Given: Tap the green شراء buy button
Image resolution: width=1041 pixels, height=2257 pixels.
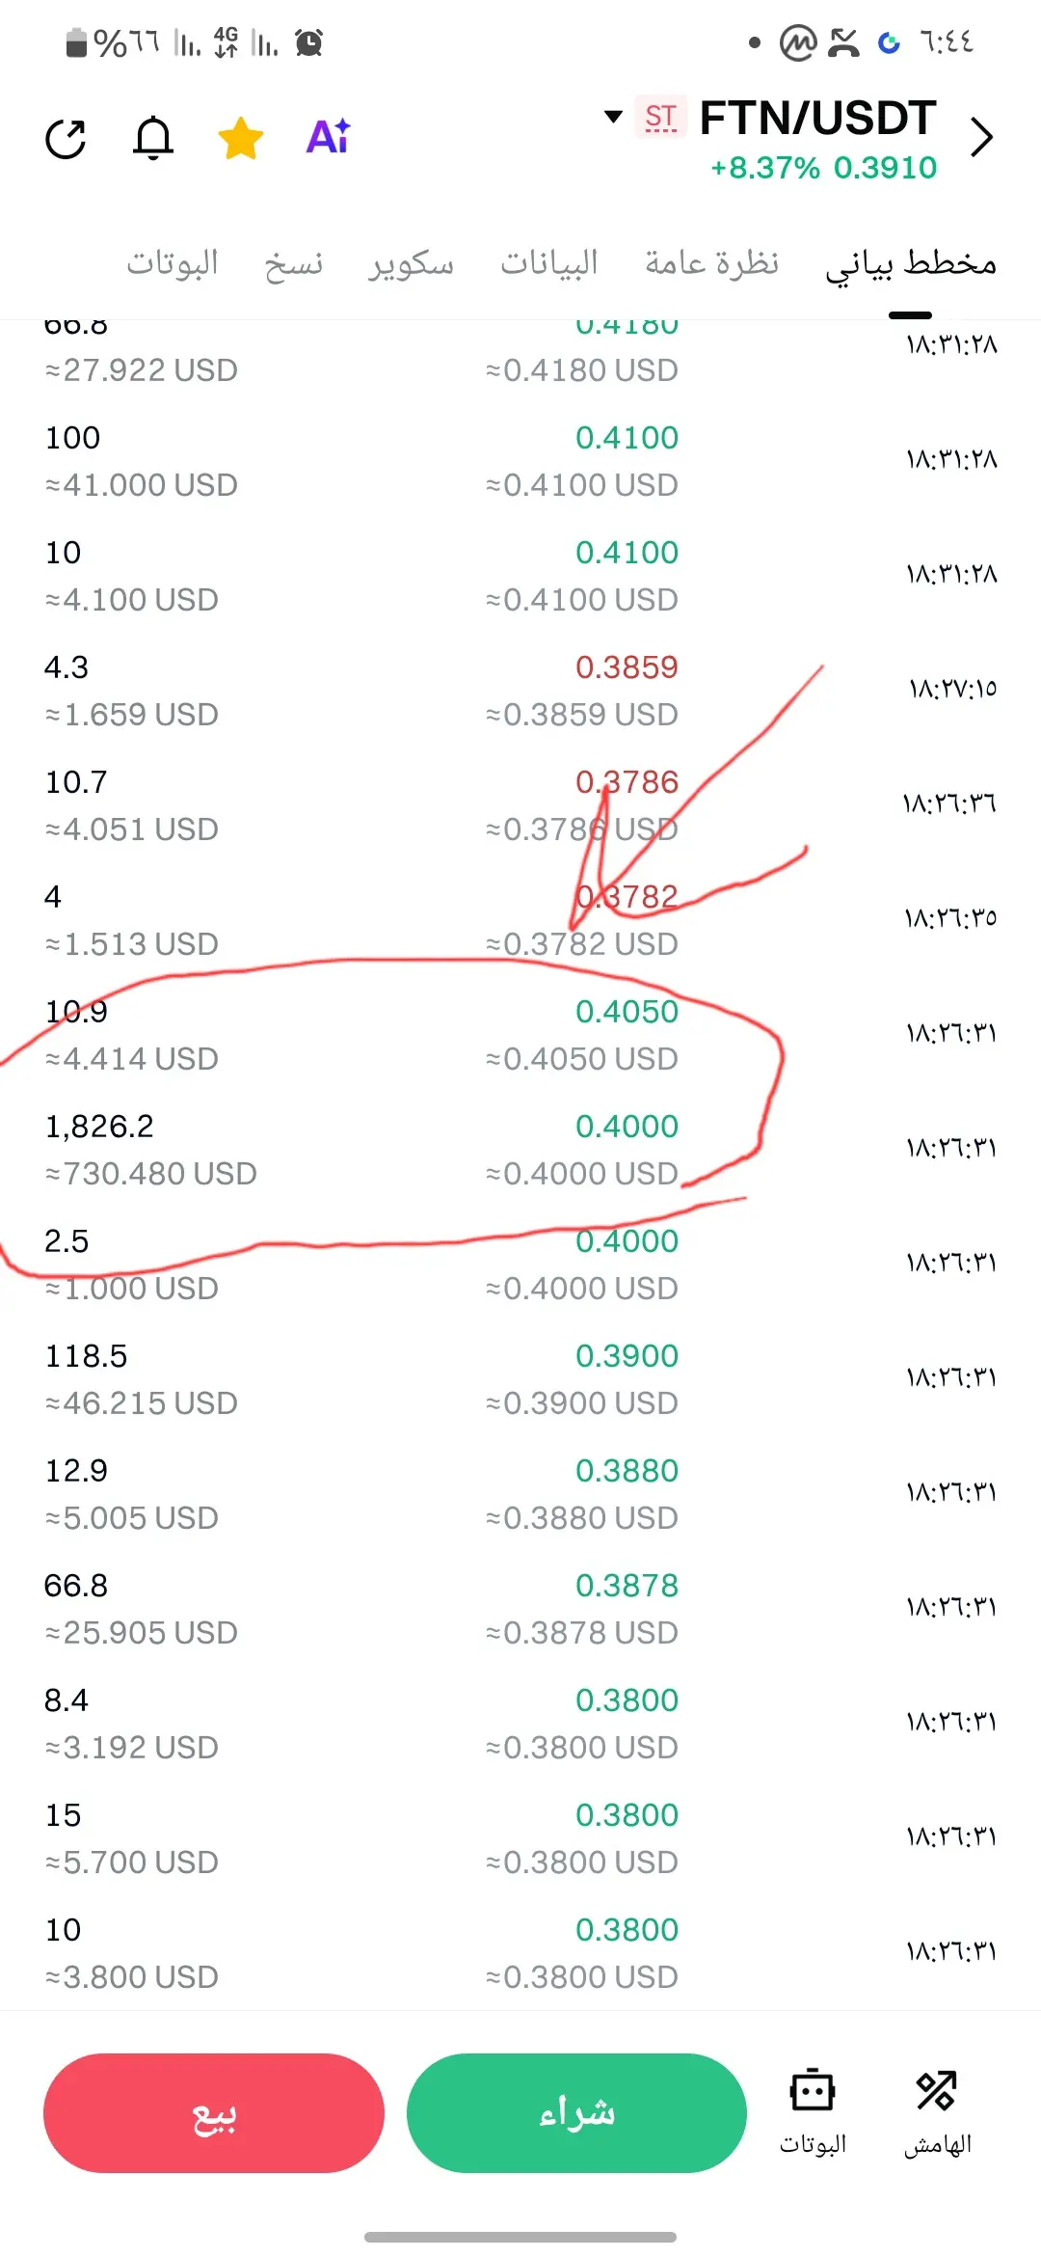Looking at the screenshot, I should pos(576,2112).
